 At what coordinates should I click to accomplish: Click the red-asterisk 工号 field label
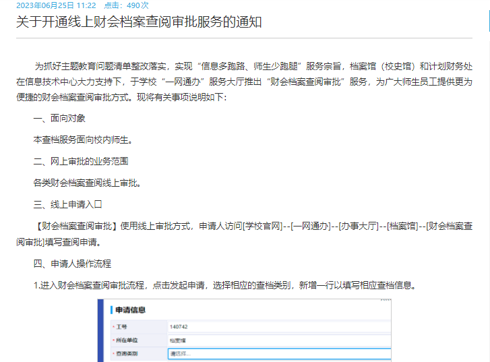click(x=121, y=327)
